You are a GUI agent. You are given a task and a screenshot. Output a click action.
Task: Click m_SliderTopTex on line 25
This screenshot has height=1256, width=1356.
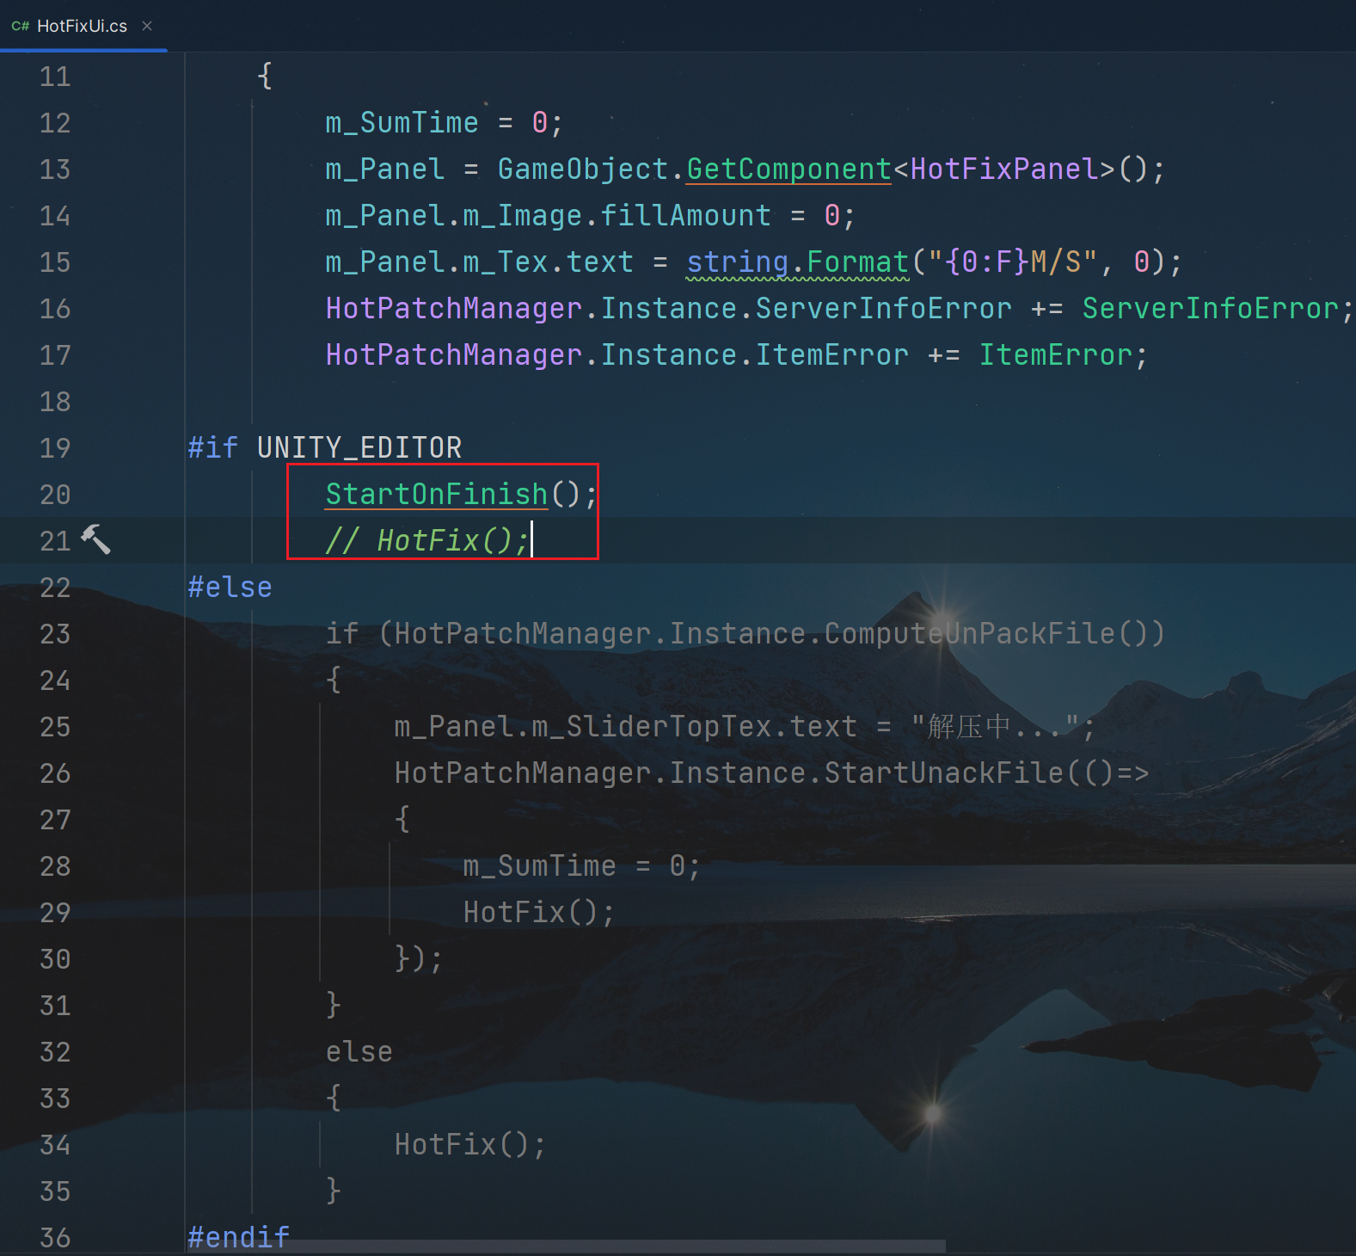651,727
